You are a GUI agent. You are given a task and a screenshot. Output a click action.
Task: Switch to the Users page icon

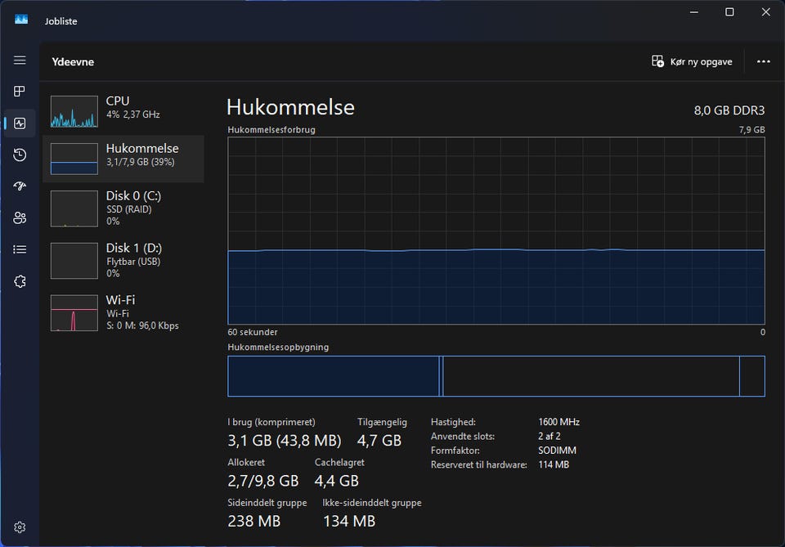click(x=20, y=217)
